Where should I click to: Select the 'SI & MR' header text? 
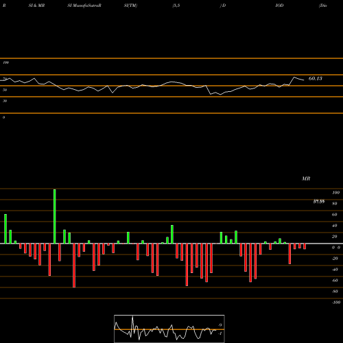point(36,5)
